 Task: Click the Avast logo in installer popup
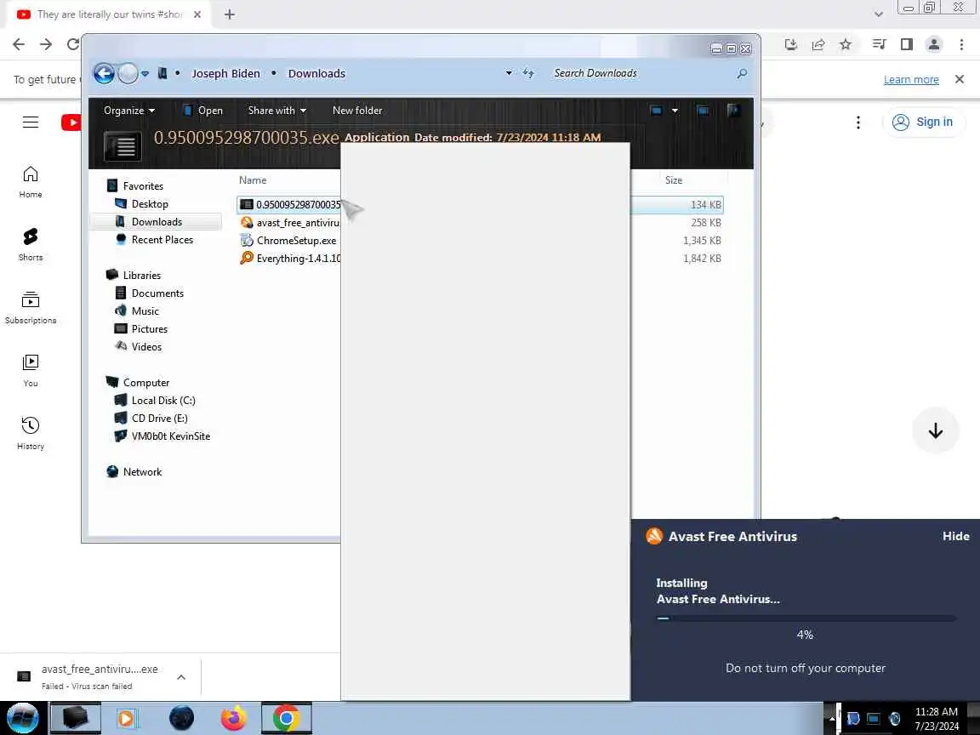pyautogui.click(x=653, y=536)
